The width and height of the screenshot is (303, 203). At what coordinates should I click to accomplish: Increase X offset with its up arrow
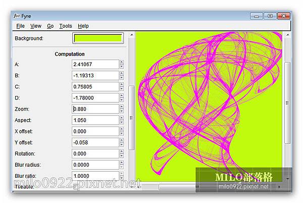click(122, 129)
